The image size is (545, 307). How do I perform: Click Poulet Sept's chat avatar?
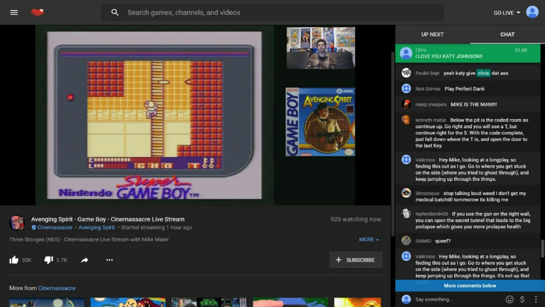click(x=406, y=73)
